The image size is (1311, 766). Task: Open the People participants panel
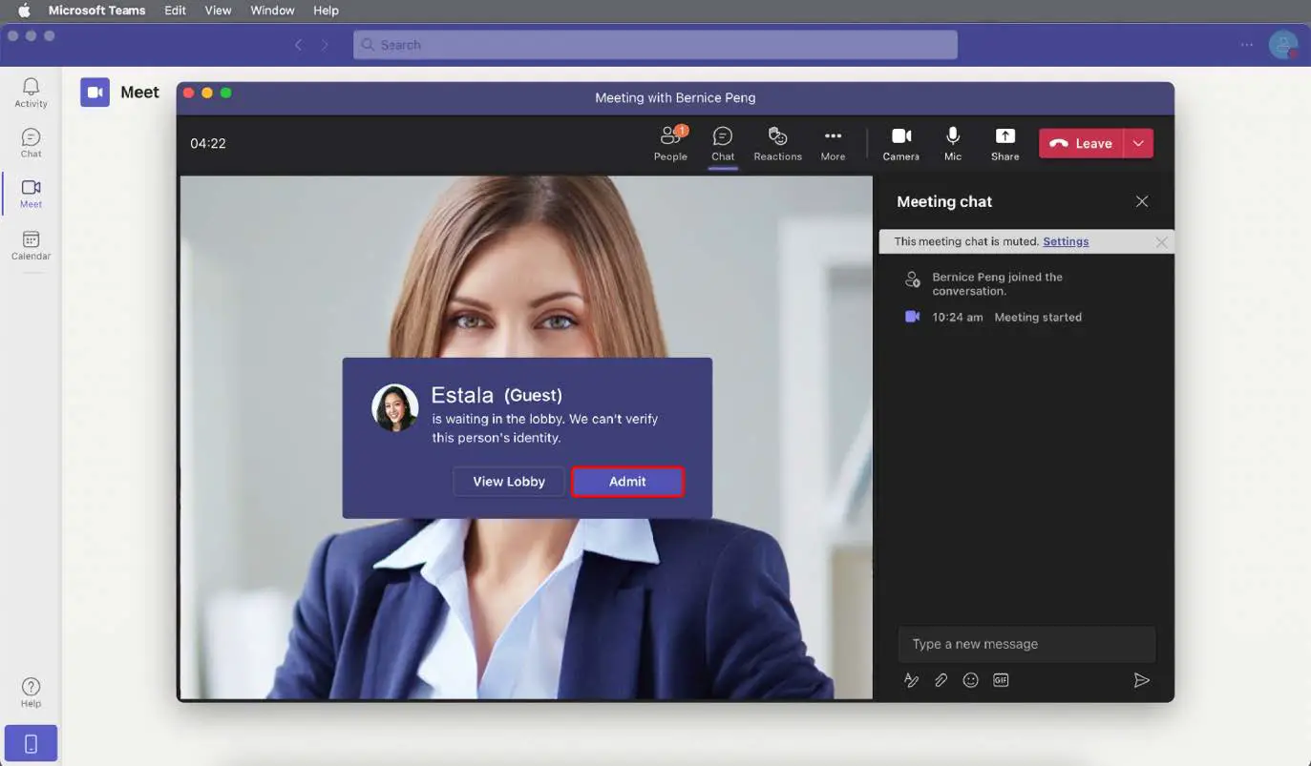670,143
